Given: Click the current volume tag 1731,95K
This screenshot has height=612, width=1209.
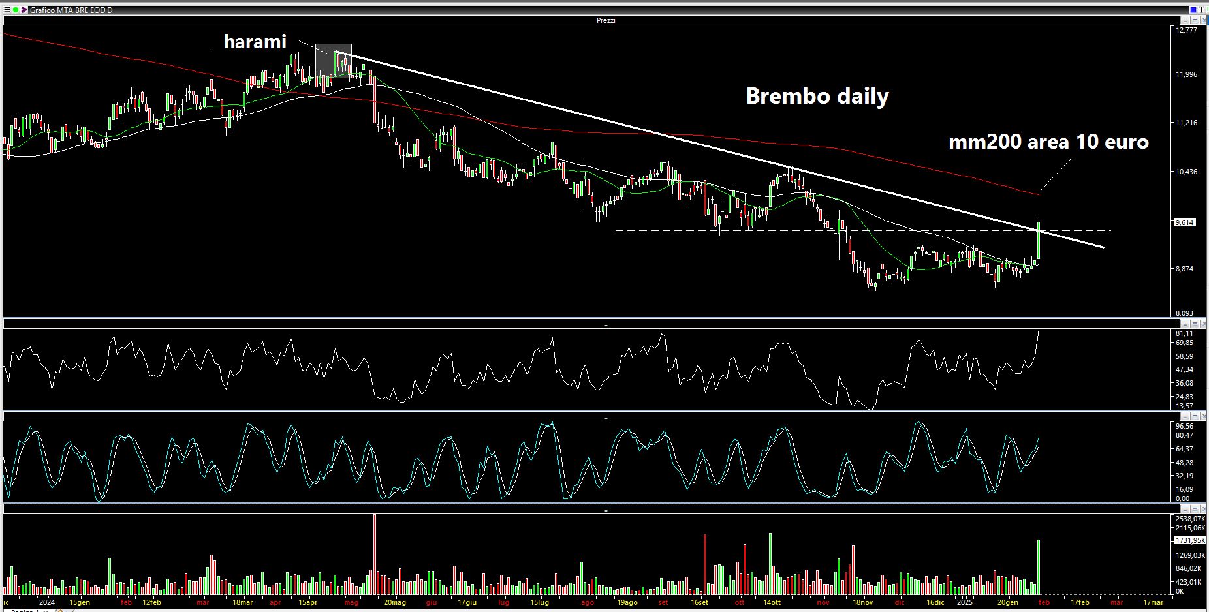Looking at the screenshot, I should (x=1190, y=540).
